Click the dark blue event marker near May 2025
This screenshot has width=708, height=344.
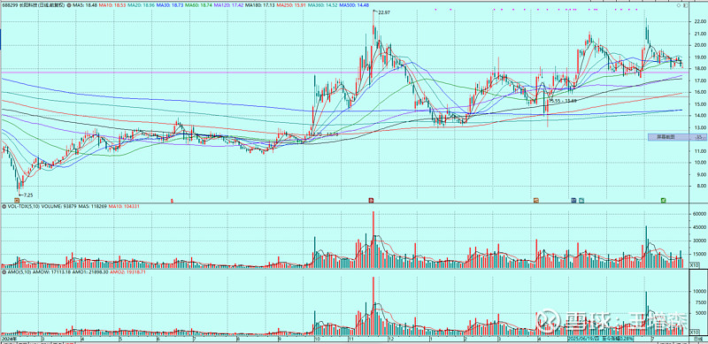573,200
